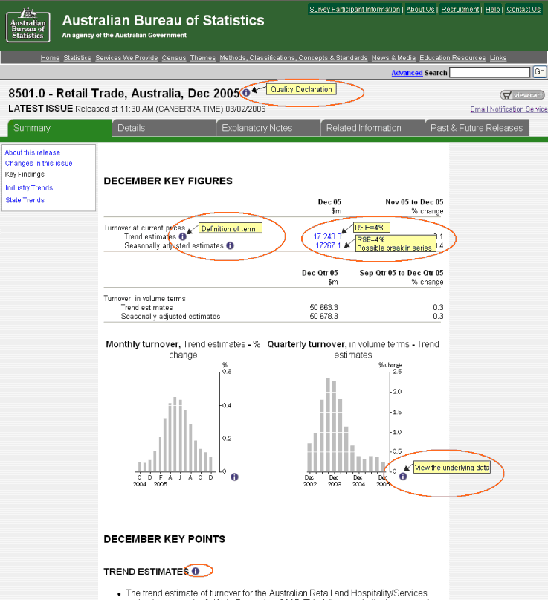This screenshot has width=548, height=600.
Task: Open the Recruitment header link
Action: (460, 9)
